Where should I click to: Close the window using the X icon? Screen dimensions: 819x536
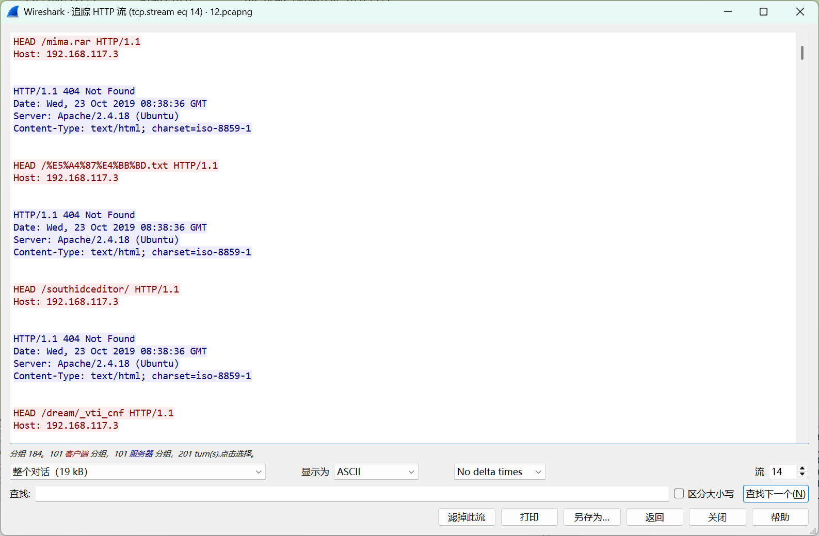click(x=800, y=12)
